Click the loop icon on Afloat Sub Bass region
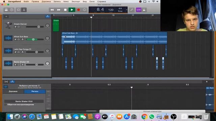The image size is (216, 121). tap(77, 33)
